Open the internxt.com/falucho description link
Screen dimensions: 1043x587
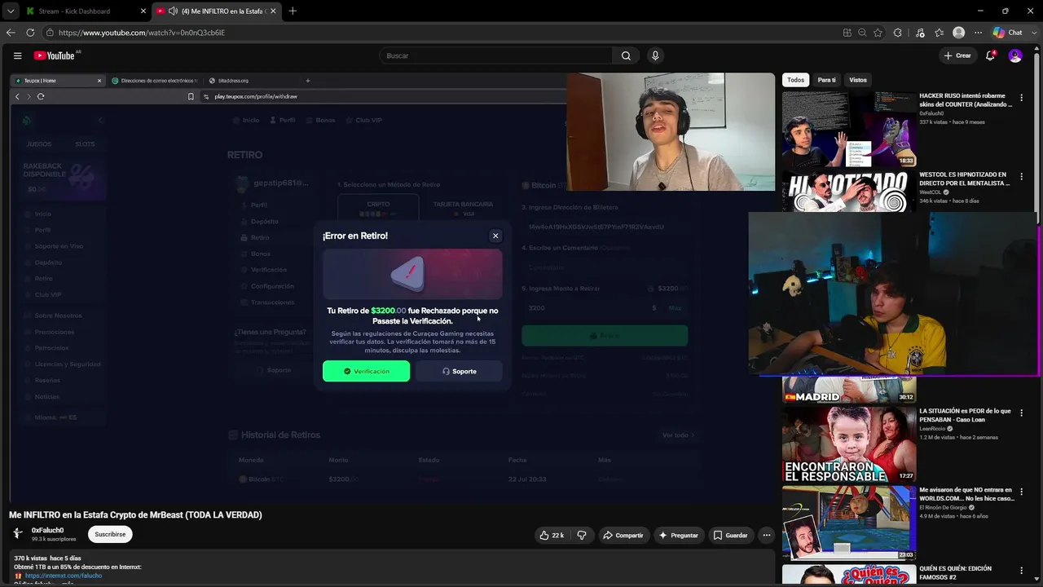point(64,576)
